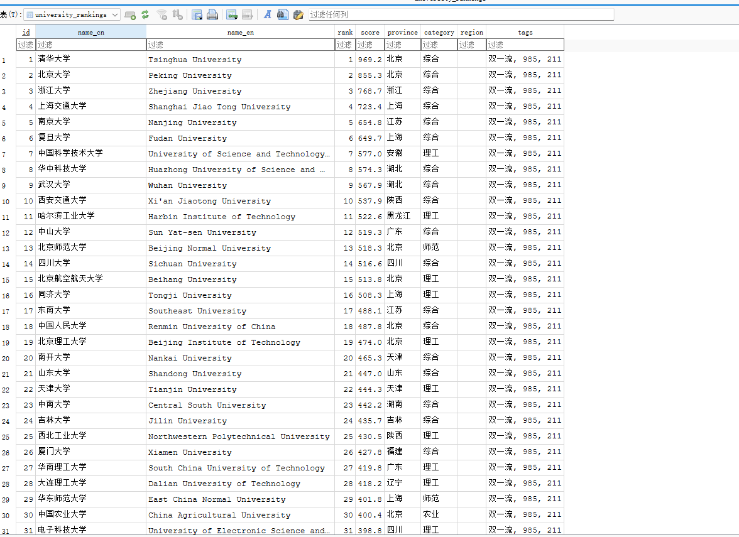Select row header 7 in the left margin
Viewport: 739px width, 537px height.
coord(8,155)
